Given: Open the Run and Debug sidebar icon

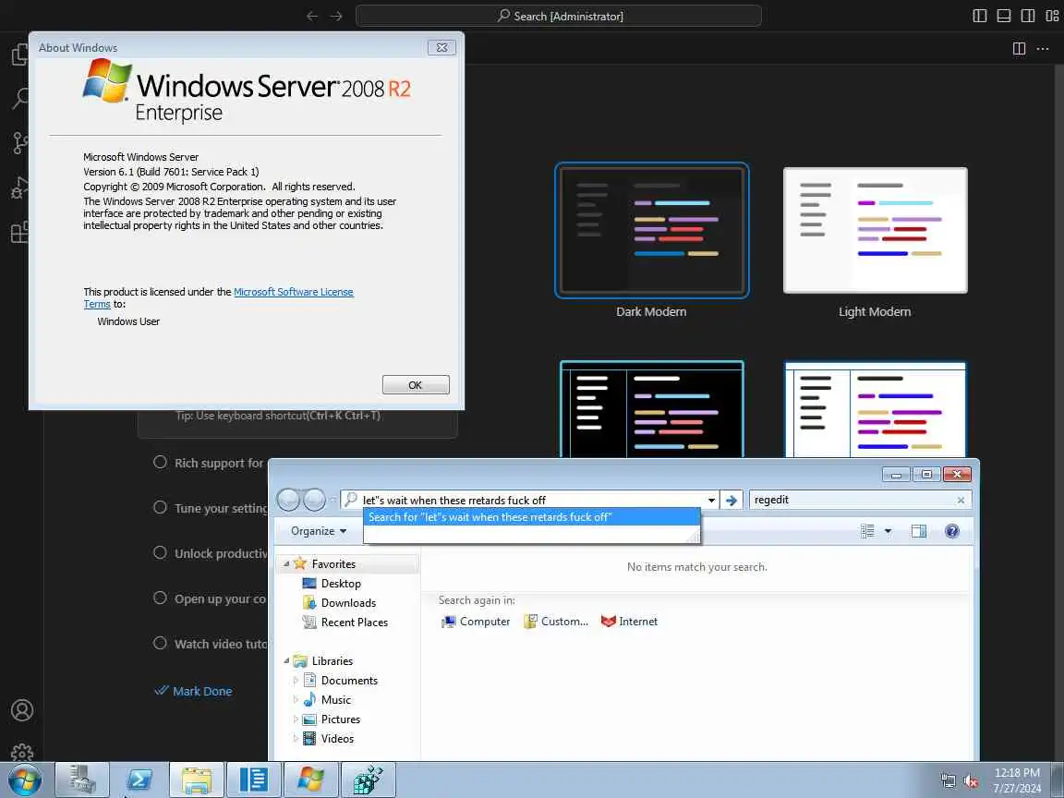Looking at the screenshot, I should (20, 188).
